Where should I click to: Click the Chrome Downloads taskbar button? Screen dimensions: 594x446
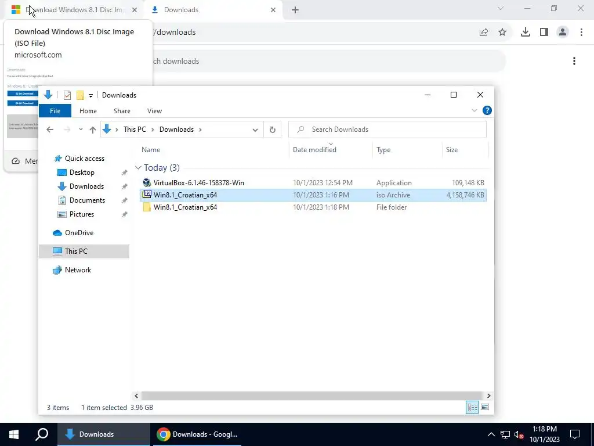pos(196,434)
